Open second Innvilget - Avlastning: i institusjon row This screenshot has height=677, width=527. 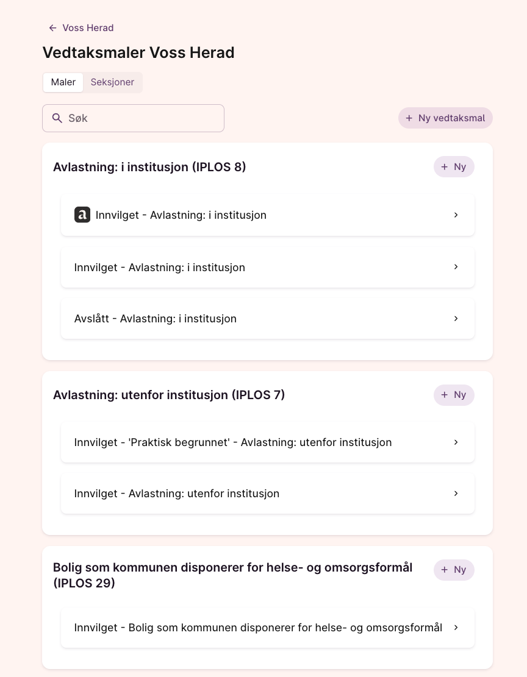tap(160, 268)
